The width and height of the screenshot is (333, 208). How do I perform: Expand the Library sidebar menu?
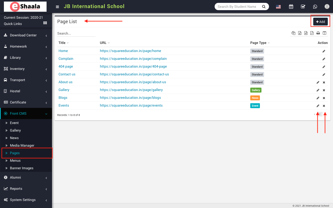[x=26, y=58]
